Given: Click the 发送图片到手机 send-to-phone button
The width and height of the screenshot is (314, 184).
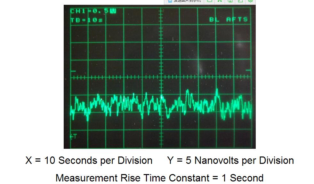Looking at the screenshot, I should (187, 1).
